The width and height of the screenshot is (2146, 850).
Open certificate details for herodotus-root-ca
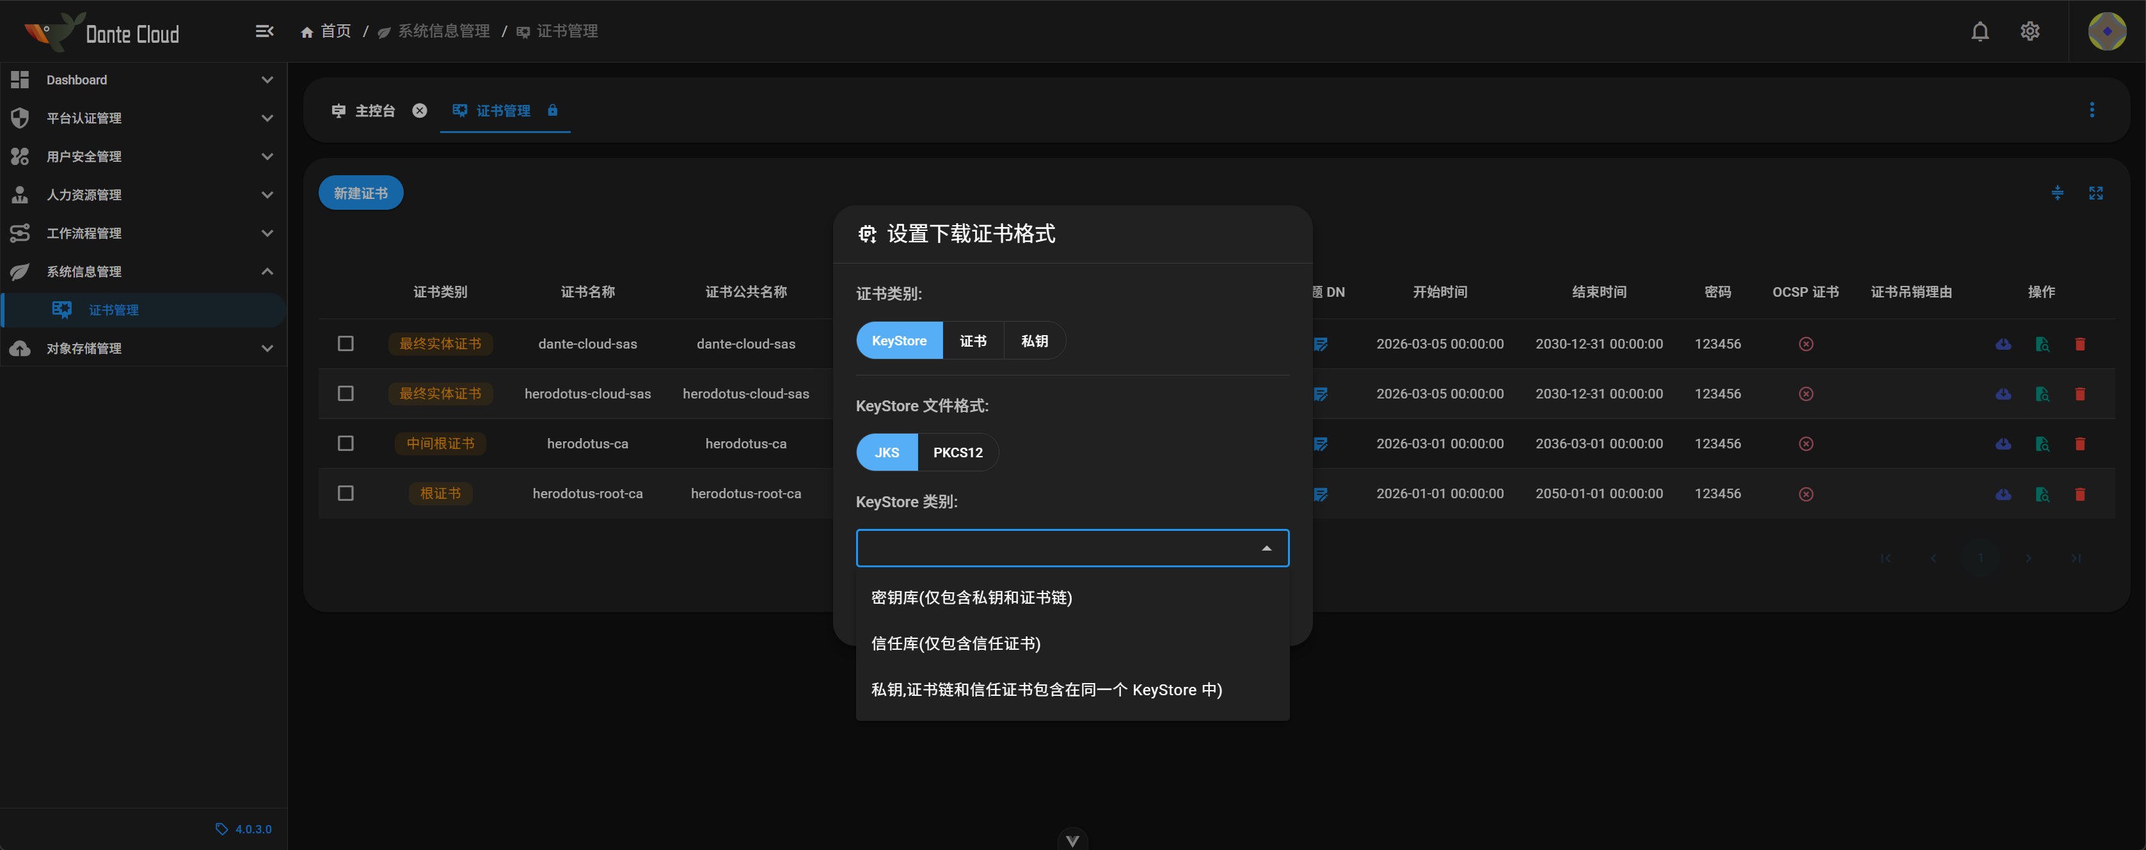coord(2042,494)
